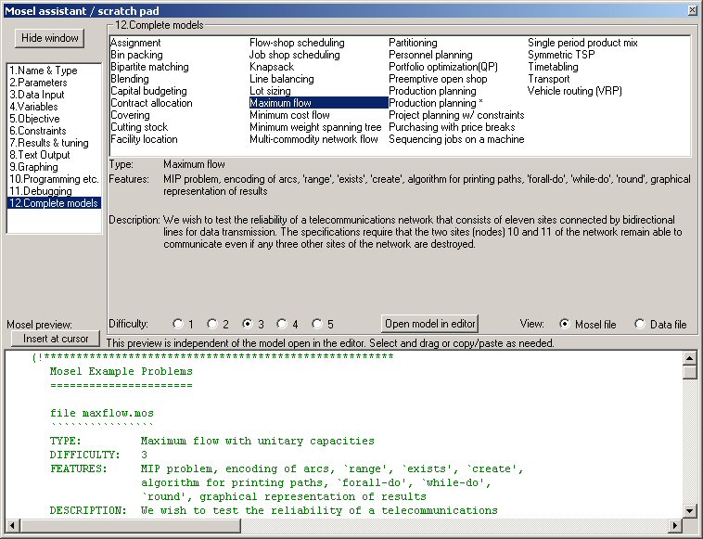Select Production planning model without asterisk
703x539 pixels.
[x=432, y=91]
